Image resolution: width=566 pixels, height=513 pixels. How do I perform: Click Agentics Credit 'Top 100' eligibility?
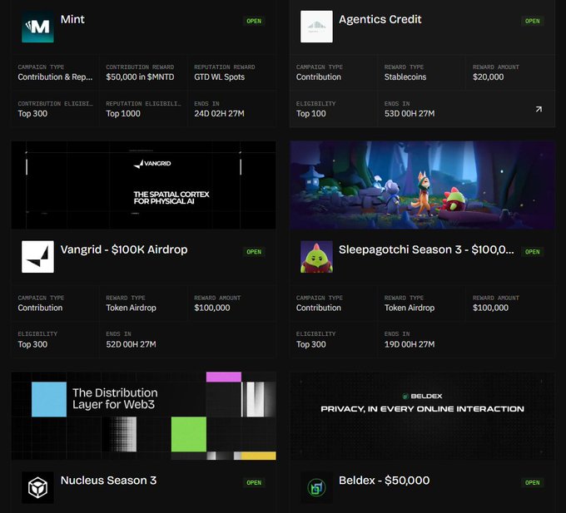pyautogui.click(x=311, y=114)
